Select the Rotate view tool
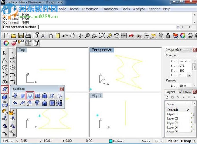197x144 pixels. pyautogui.click(x=80, y=36)
